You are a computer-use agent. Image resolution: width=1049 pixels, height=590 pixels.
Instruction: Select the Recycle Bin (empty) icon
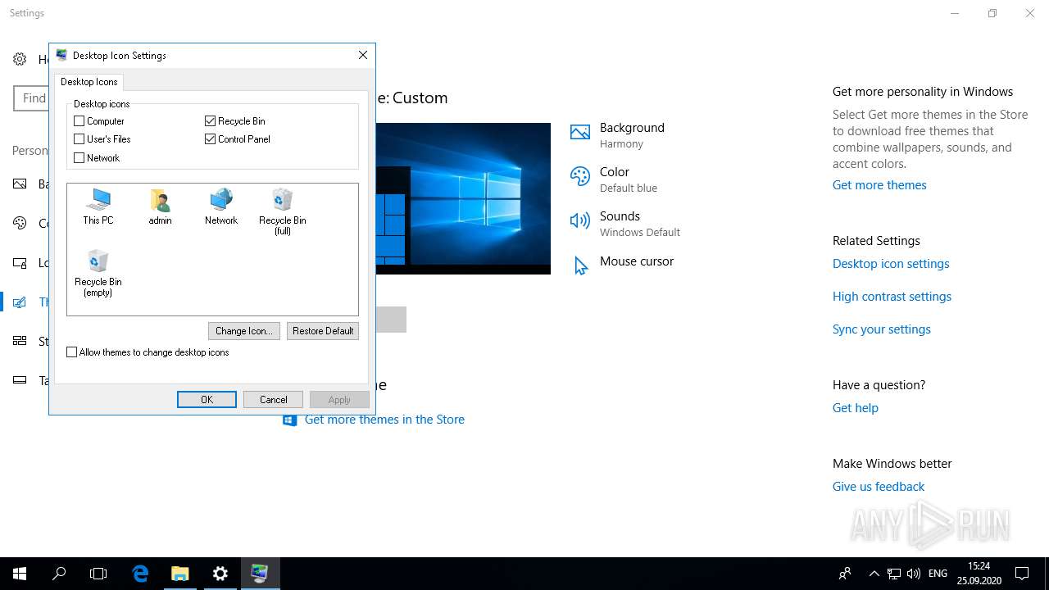[98, 273]
